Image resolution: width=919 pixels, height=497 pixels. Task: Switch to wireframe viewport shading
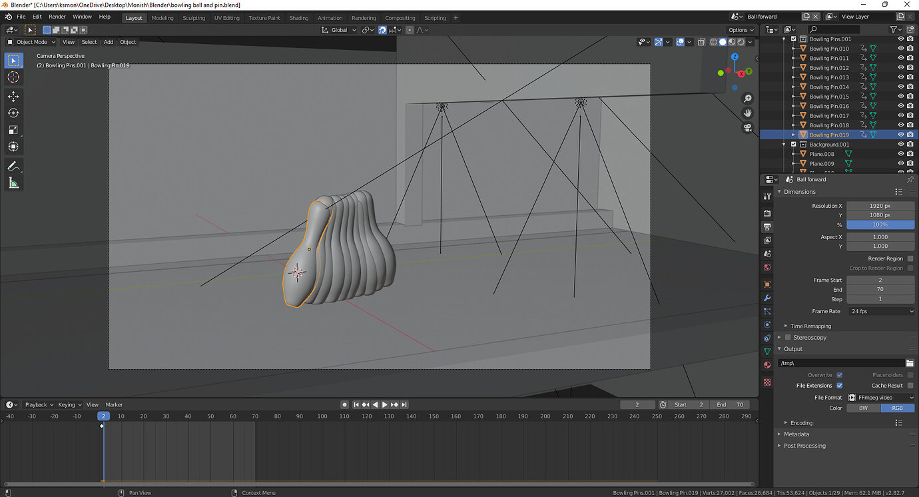(713, 42)
